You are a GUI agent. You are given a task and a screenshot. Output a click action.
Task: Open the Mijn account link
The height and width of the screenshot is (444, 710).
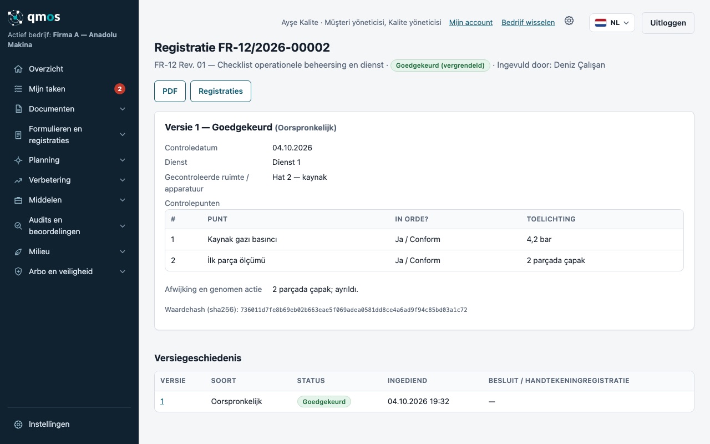pos(471,23)
